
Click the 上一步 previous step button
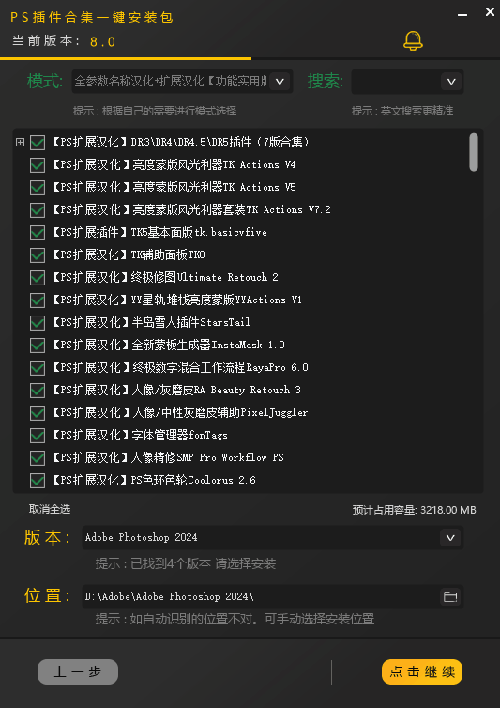pyautogui.click(x=78, y=672)
